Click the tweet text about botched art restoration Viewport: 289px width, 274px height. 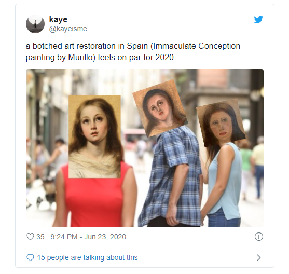click(133, 51)
